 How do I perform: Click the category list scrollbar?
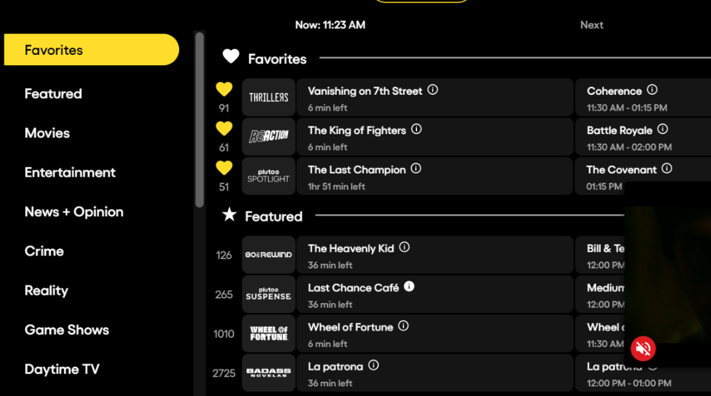(x=200, y=119)
